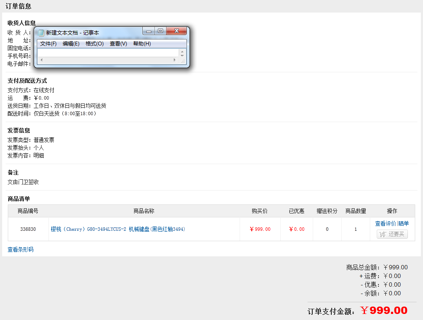Click Notepad vertical scroll down arrow

point(183,55)
